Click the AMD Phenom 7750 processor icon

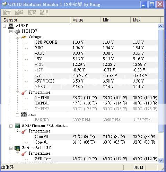click(x=17, y=126)
